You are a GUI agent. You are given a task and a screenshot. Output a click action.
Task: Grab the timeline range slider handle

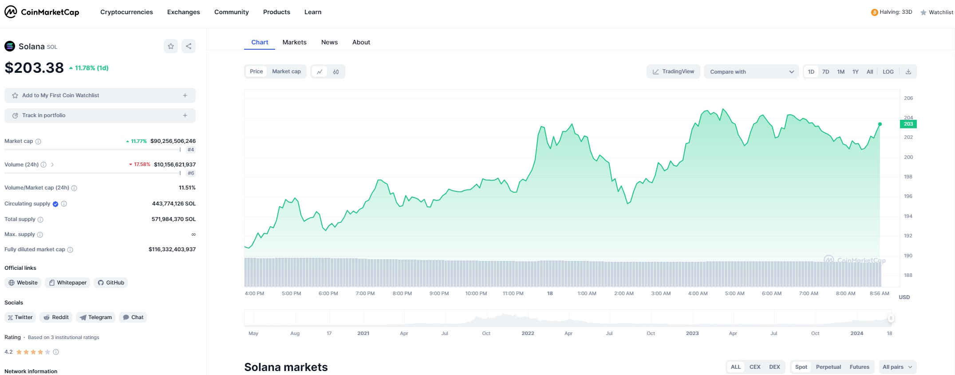pyautogui.click(x=891, y=318)
